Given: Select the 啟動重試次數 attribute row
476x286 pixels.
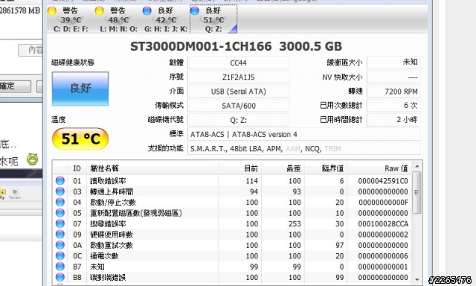Looking at the screenshot, I should pyautogui.click(x=232, y=245).
